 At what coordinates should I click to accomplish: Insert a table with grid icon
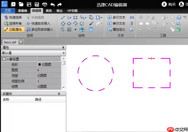(91, 30)
